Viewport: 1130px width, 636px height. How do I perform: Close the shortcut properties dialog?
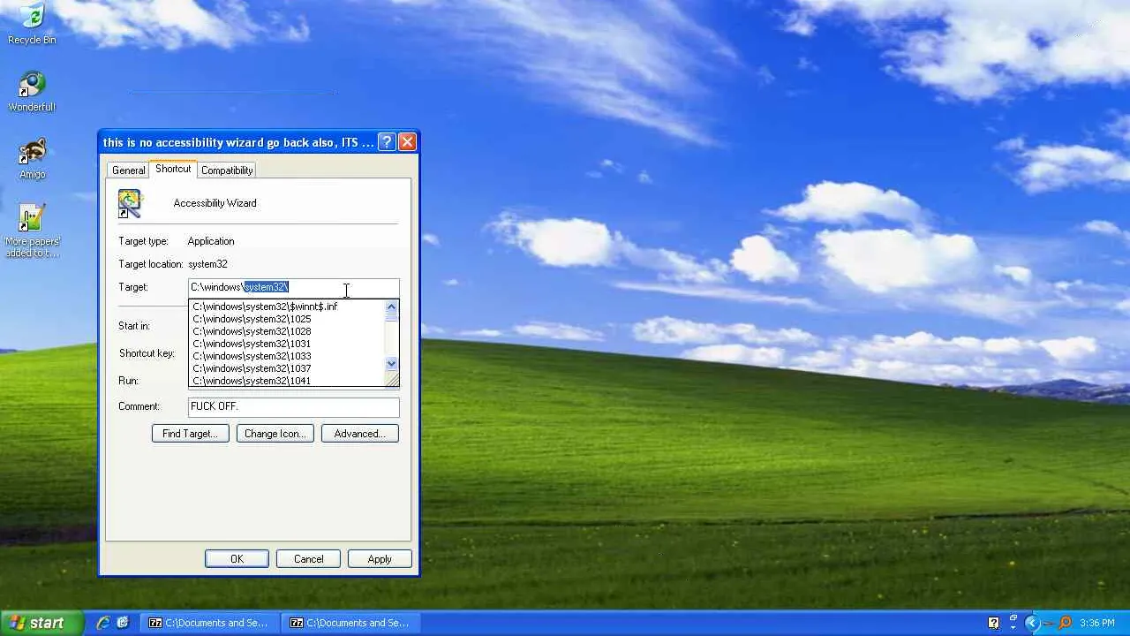pyautogui.click(x=407, y=142)
